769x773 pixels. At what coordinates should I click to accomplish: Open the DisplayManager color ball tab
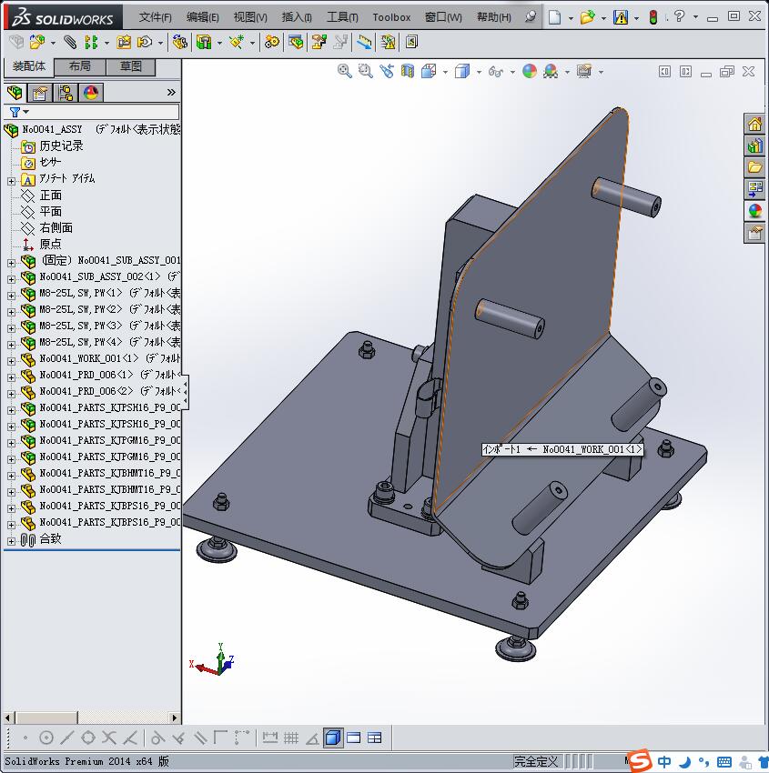coord(90,93)
